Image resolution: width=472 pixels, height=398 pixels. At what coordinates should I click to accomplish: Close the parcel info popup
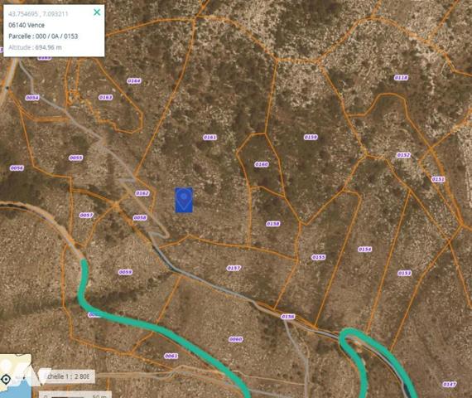tap(97, 12)
